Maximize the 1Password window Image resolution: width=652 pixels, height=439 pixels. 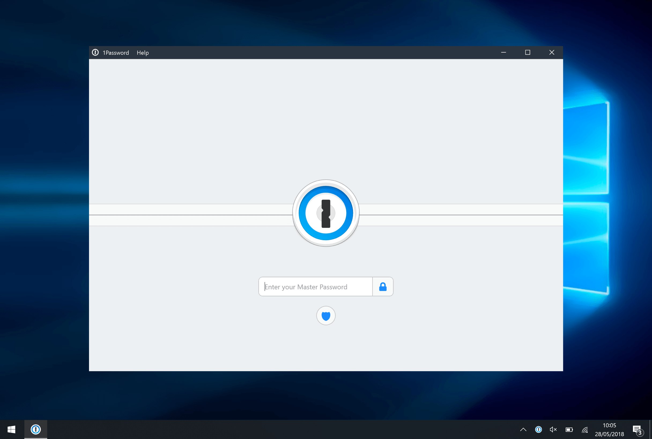[x=528, y=52]
